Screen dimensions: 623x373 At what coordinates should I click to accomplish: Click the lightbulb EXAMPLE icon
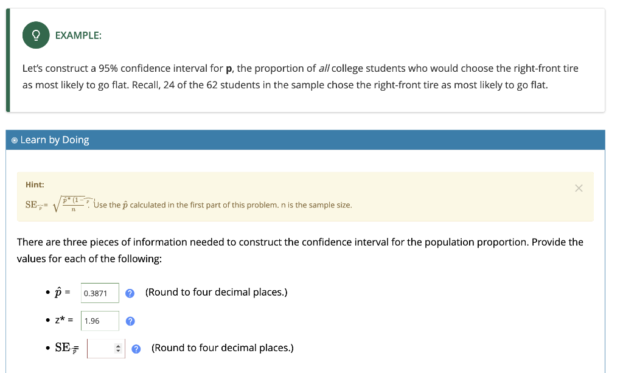coord(35,35)
